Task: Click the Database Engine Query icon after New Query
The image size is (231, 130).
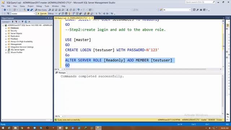Action: [50, 10]
